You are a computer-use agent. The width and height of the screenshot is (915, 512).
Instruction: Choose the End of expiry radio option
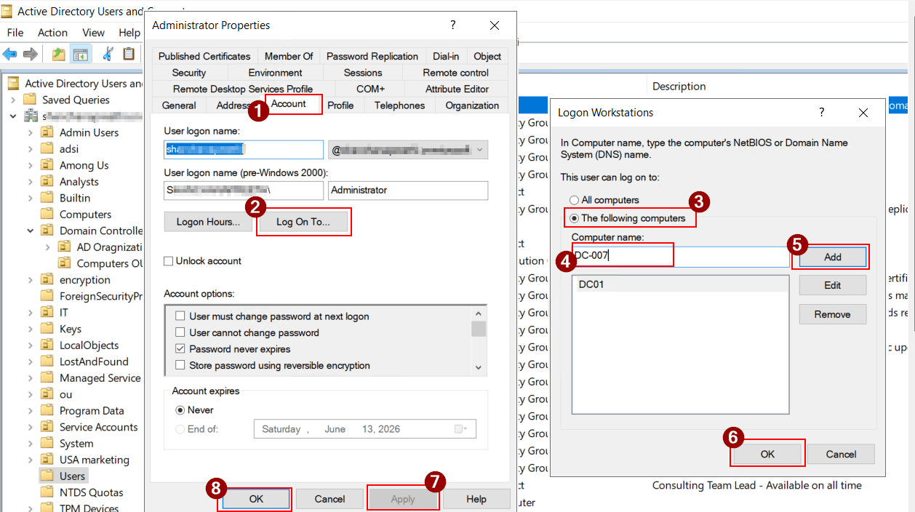[180, 429]
